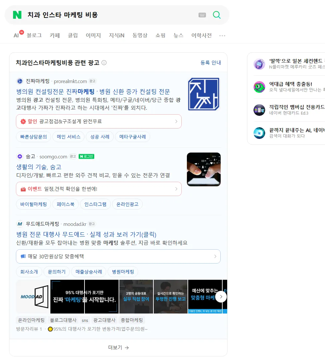Expand the 할인 광고점검&구조설계 완전무료 chevron
The height and width of the screenshot is (357, 325).
176,122
